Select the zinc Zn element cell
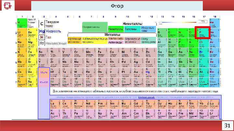This screenshot has height=131, width=234. pos(151,53)
